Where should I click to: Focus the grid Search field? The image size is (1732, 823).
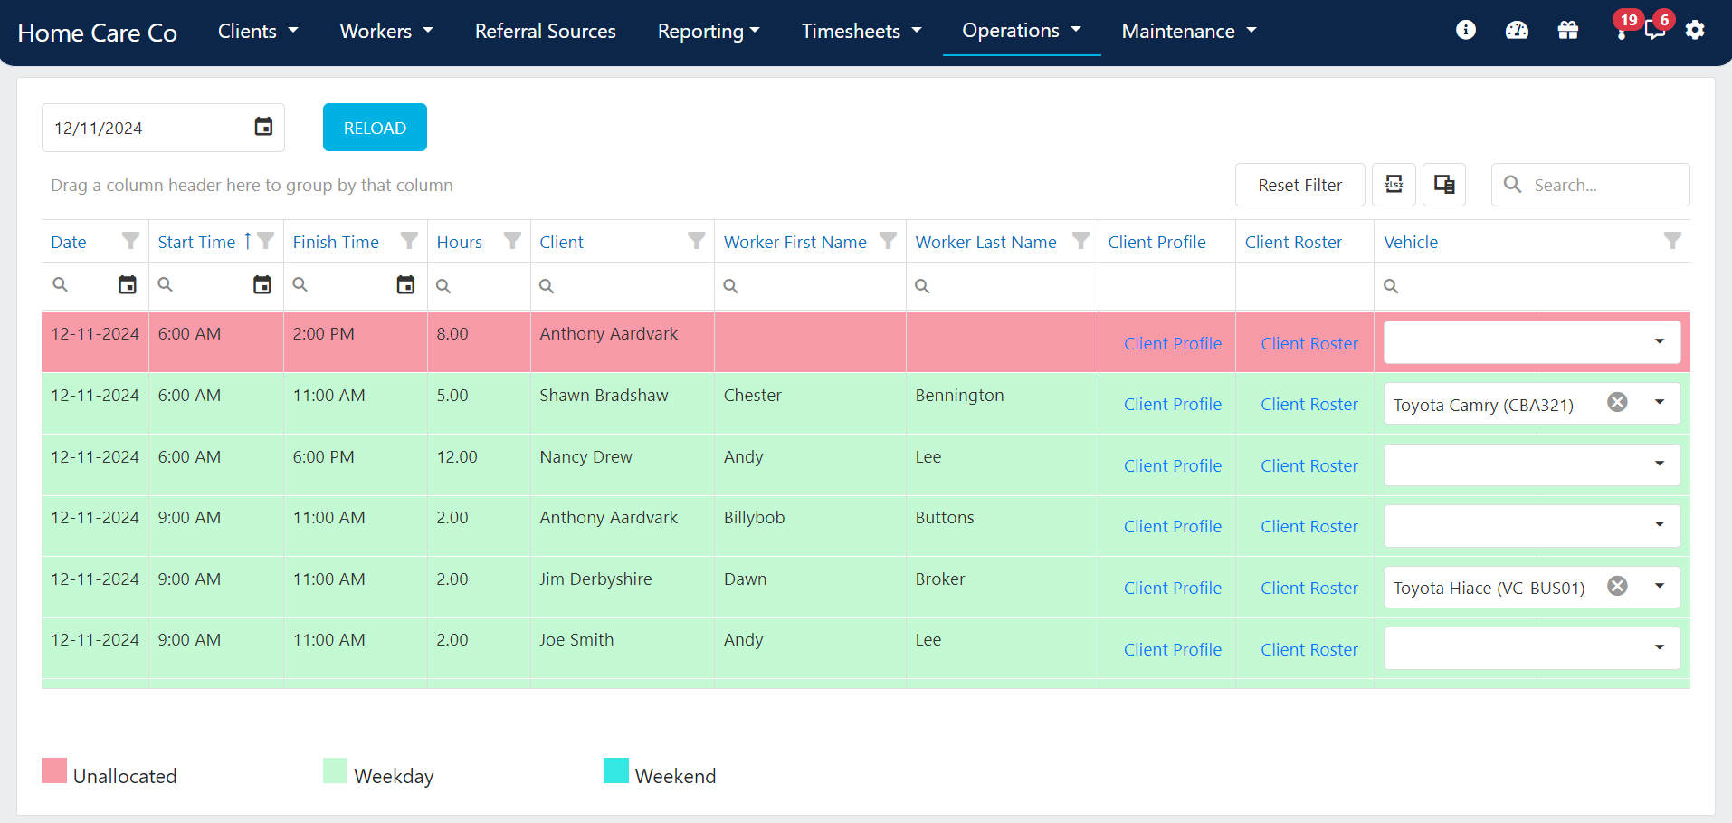[1591, 185]
